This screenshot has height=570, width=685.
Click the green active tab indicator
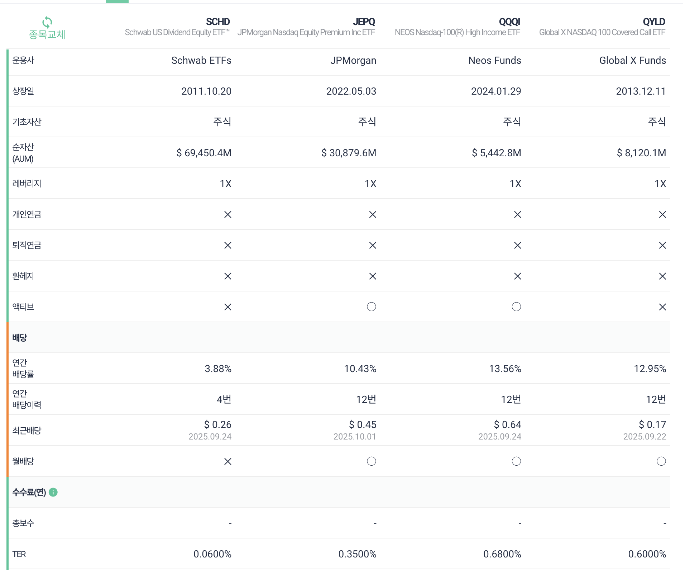117,1
